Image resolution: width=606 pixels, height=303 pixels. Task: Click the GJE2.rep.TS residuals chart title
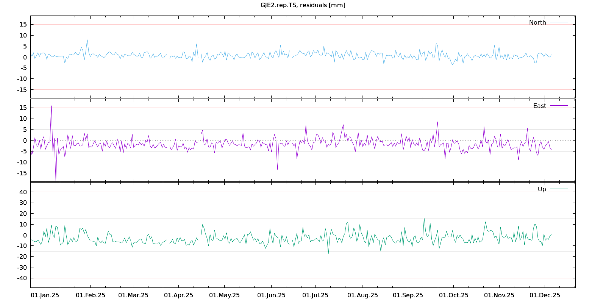pos(303,5)
